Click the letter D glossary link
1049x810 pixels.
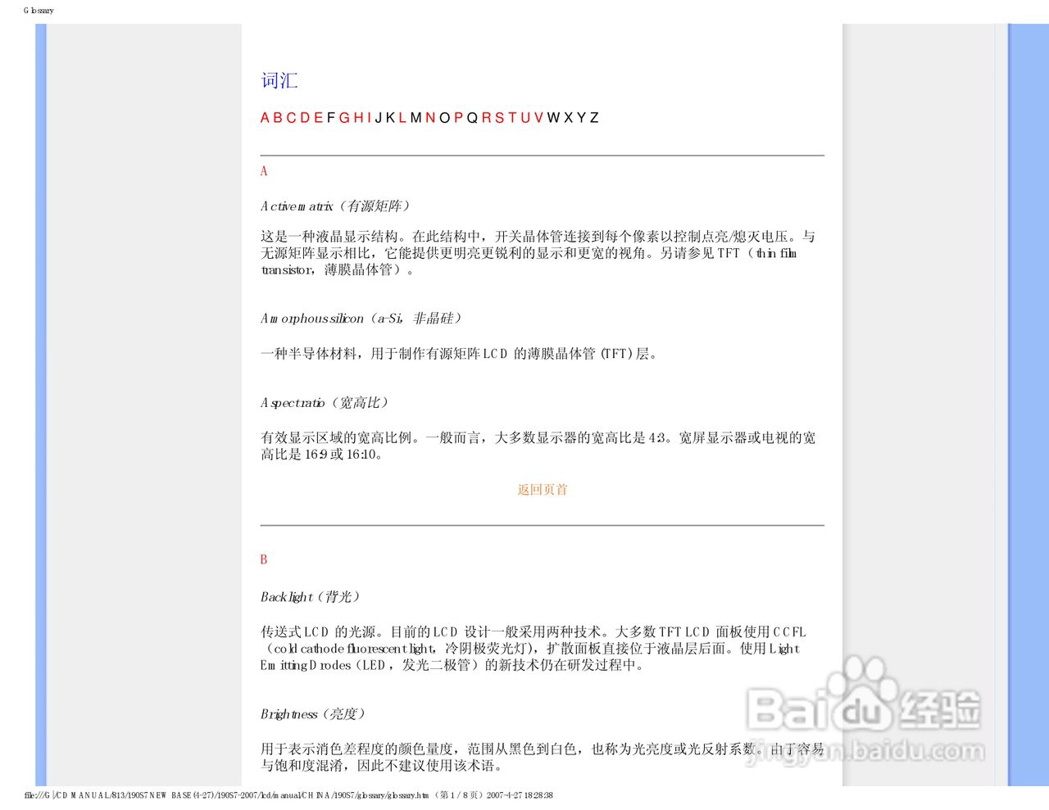pos(306,118)
